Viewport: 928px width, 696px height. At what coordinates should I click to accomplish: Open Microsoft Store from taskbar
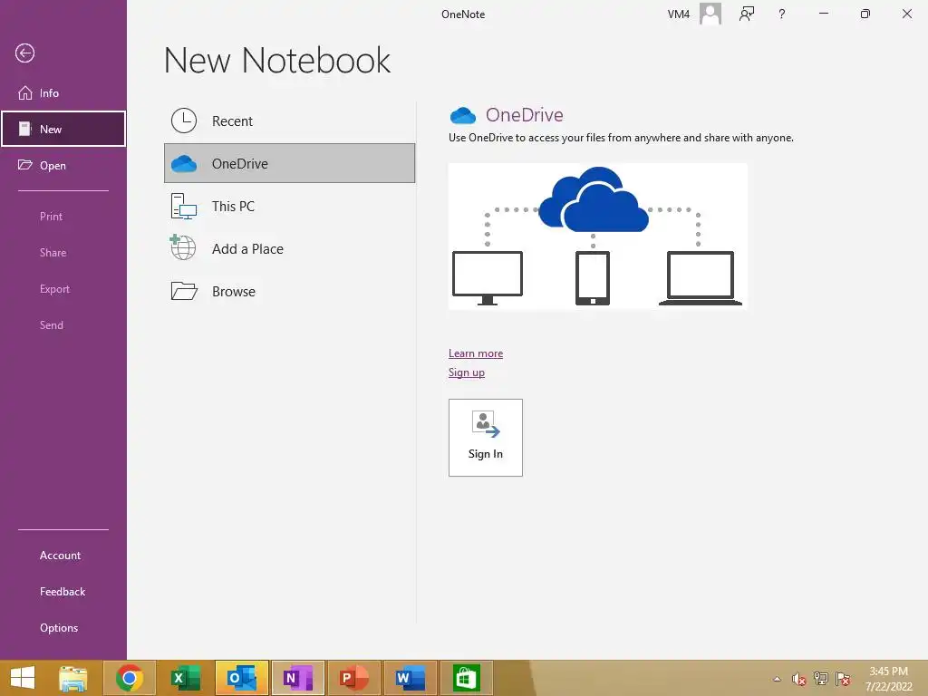466,678
